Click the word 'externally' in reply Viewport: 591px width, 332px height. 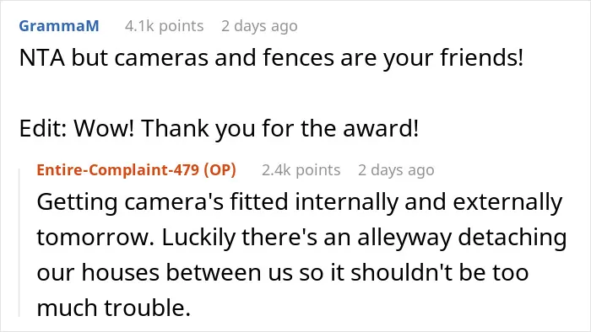507,202
